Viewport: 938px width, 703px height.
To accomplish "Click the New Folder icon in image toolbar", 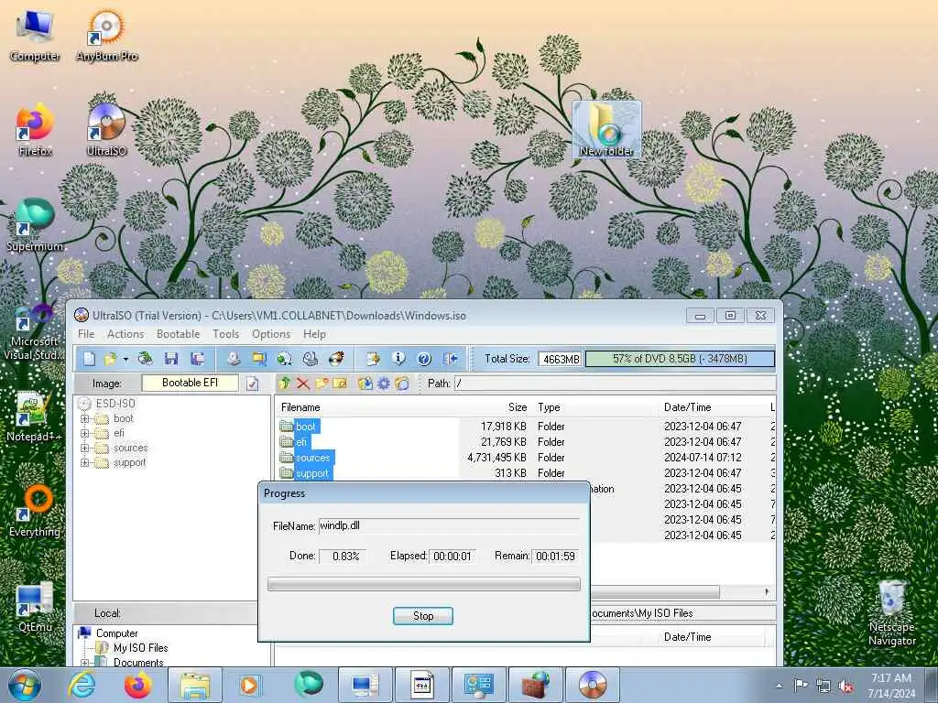I will point(322,384).
